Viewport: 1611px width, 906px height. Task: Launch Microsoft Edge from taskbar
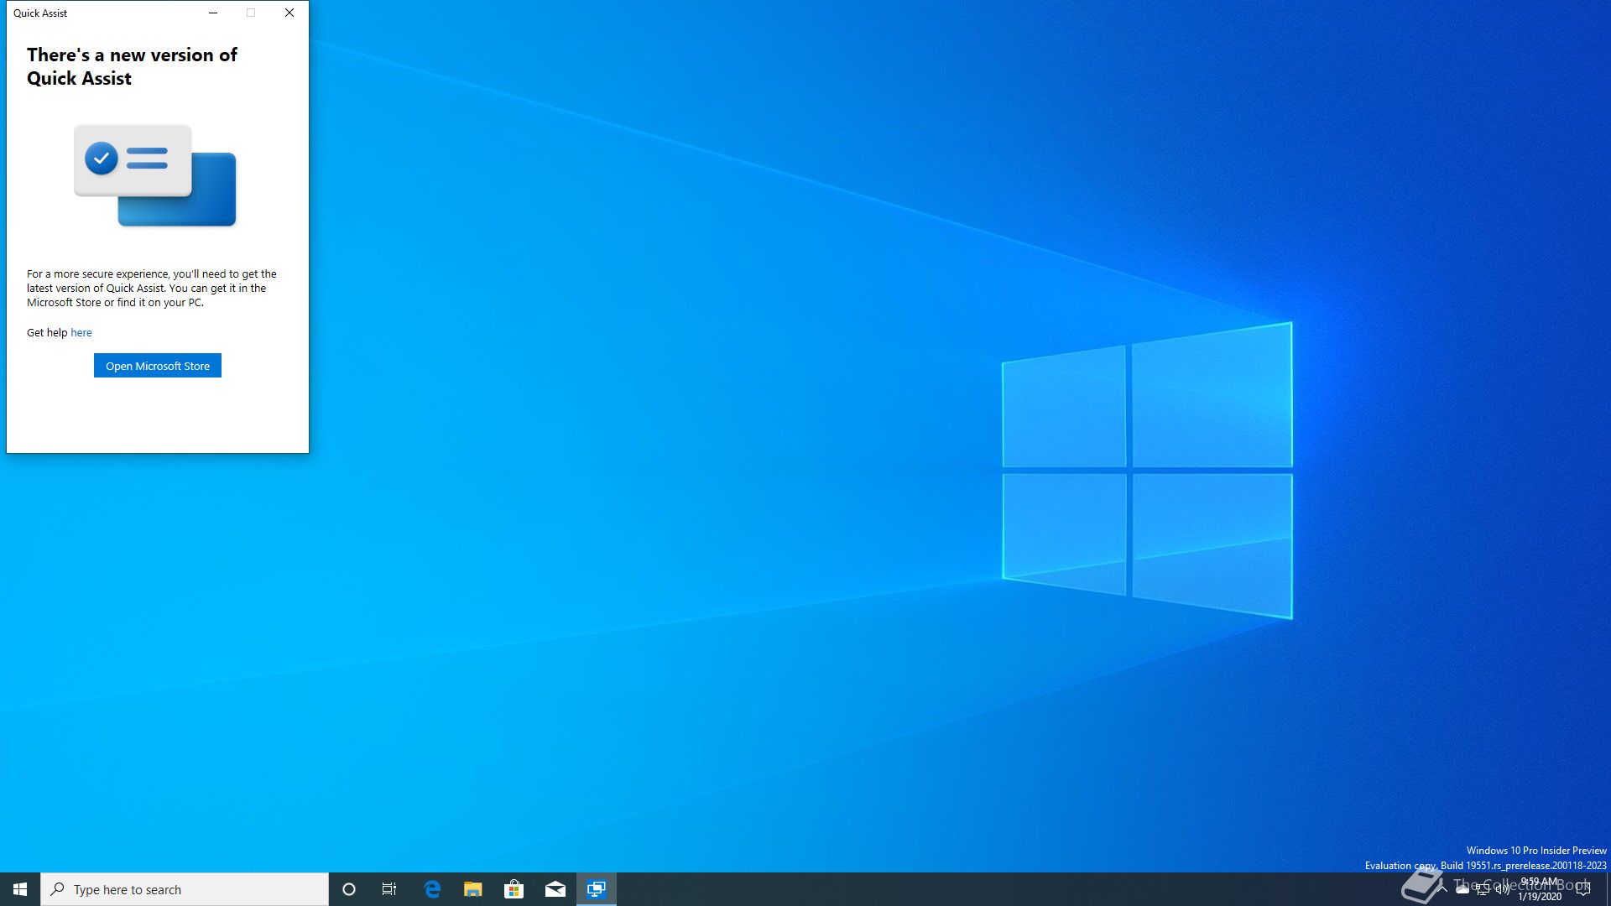[432, 889]
